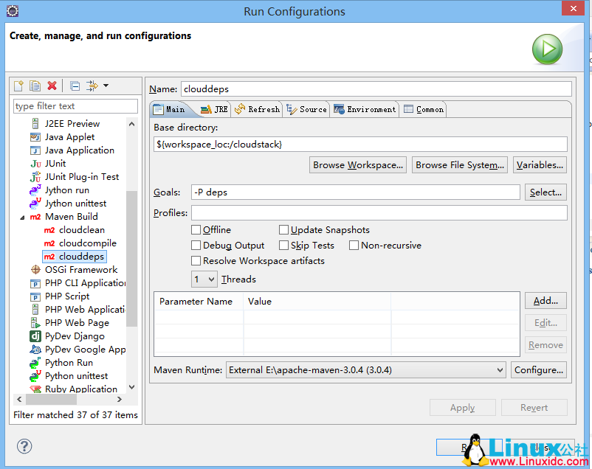Enable the Offline option
592x469 pixels.
(x=196, y=229)
